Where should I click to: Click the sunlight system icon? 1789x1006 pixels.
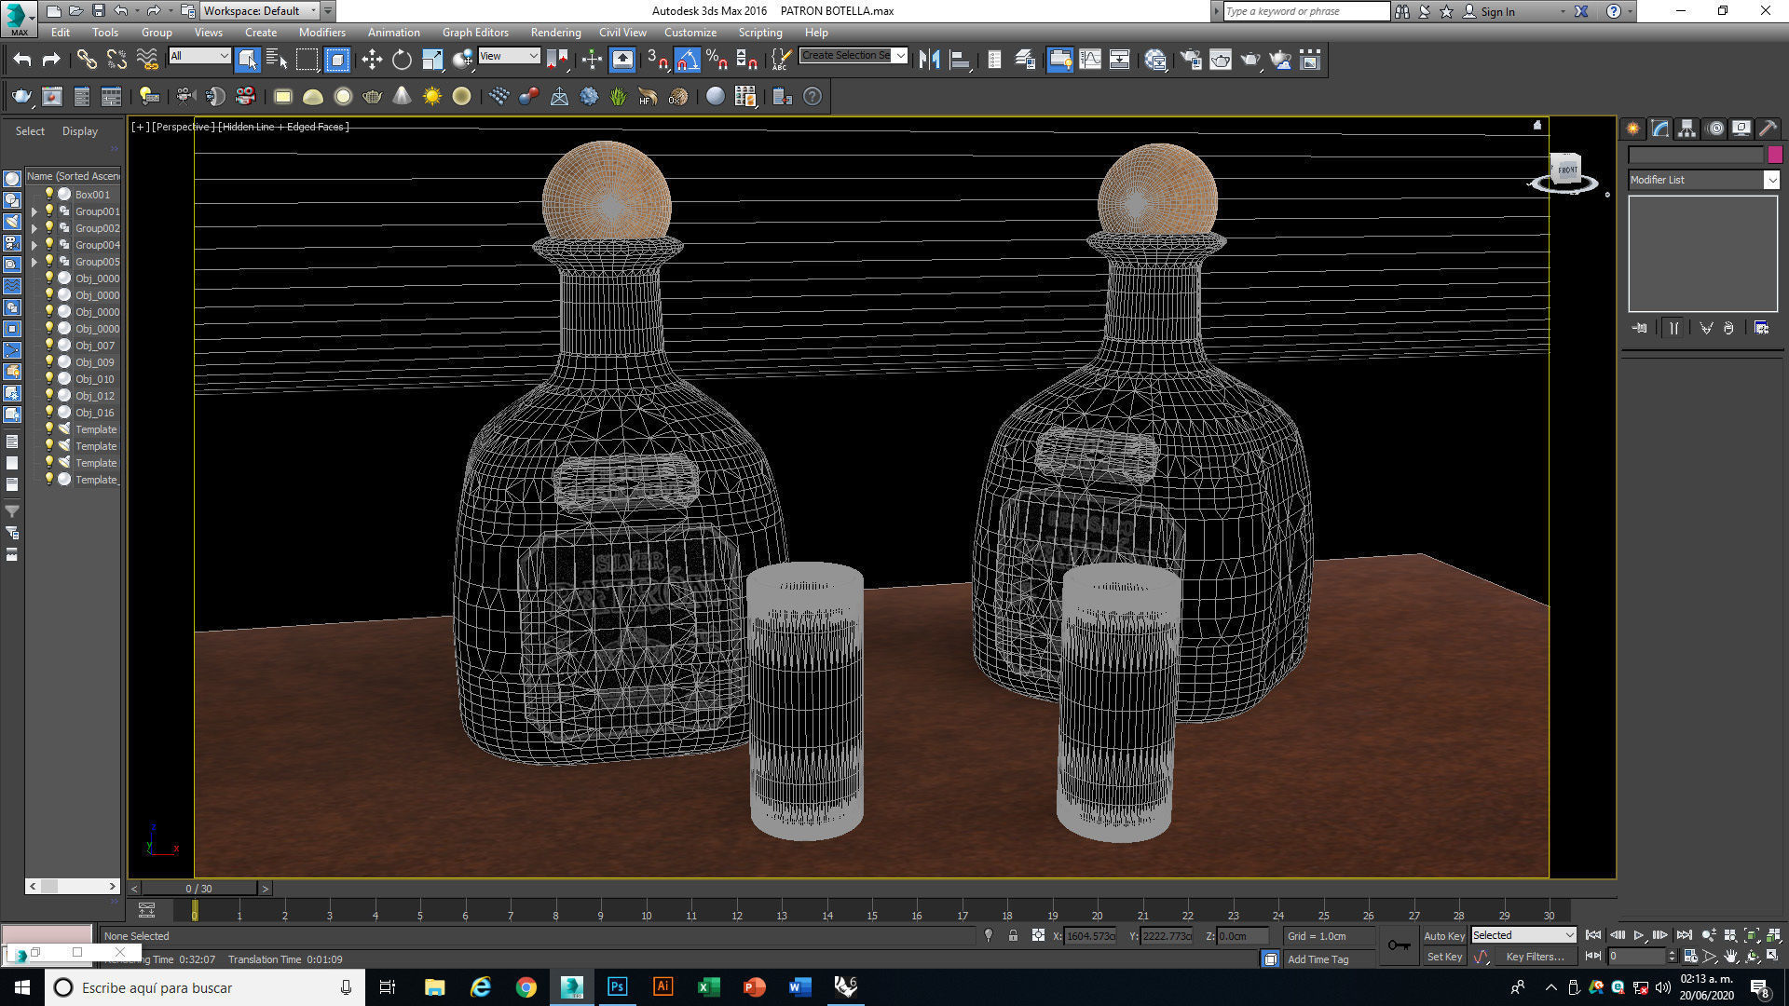432,96
